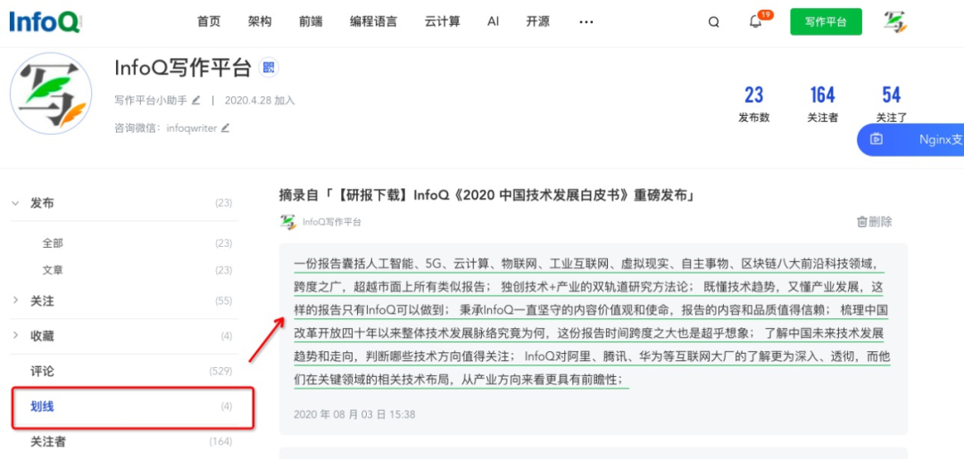Click the trash 删除 icon on excerpt

[862, 222]
